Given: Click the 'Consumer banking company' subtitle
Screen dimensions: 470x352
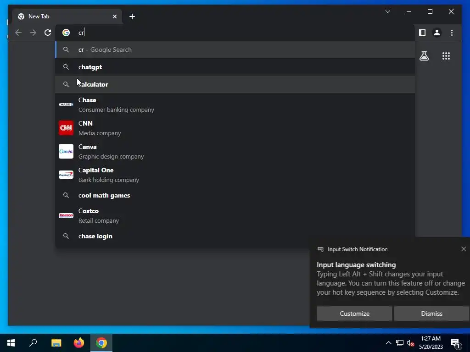Looking at the screenshot, I should 116,110.
